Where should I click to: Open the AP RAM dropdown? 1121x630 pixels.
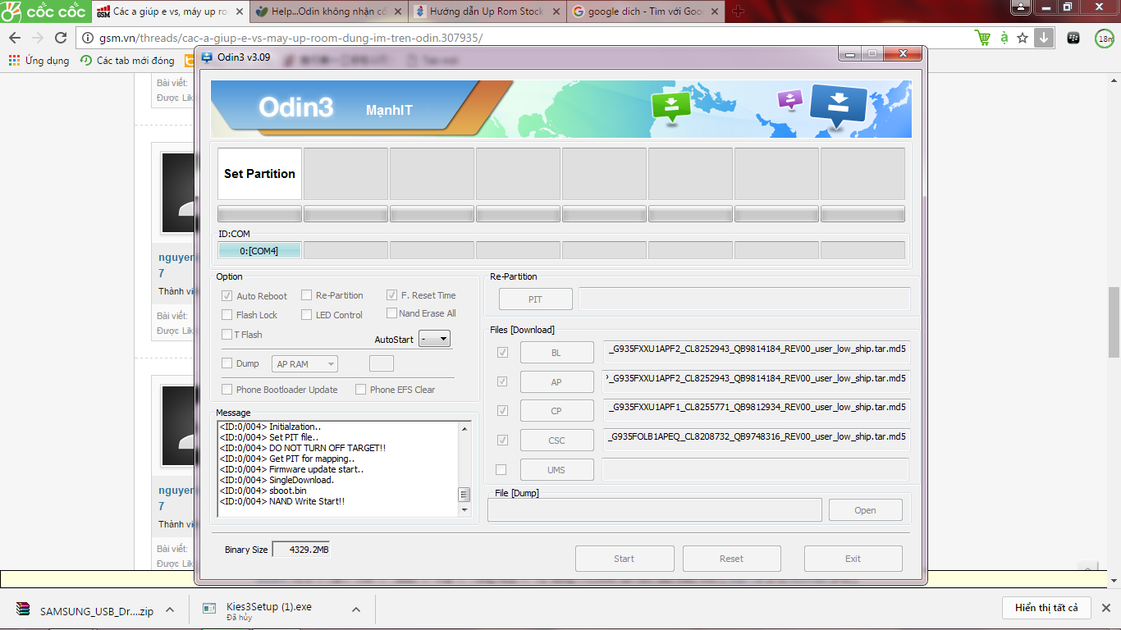point(304,364)
